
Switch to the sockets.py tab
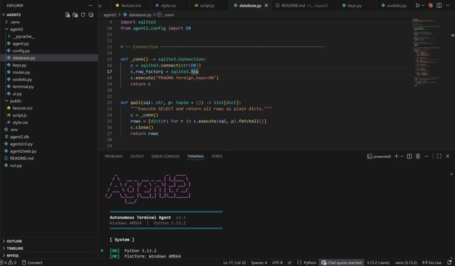click(394, 6)
